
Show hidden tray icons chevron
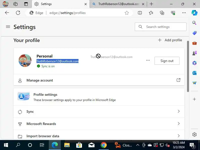(138, 145)
